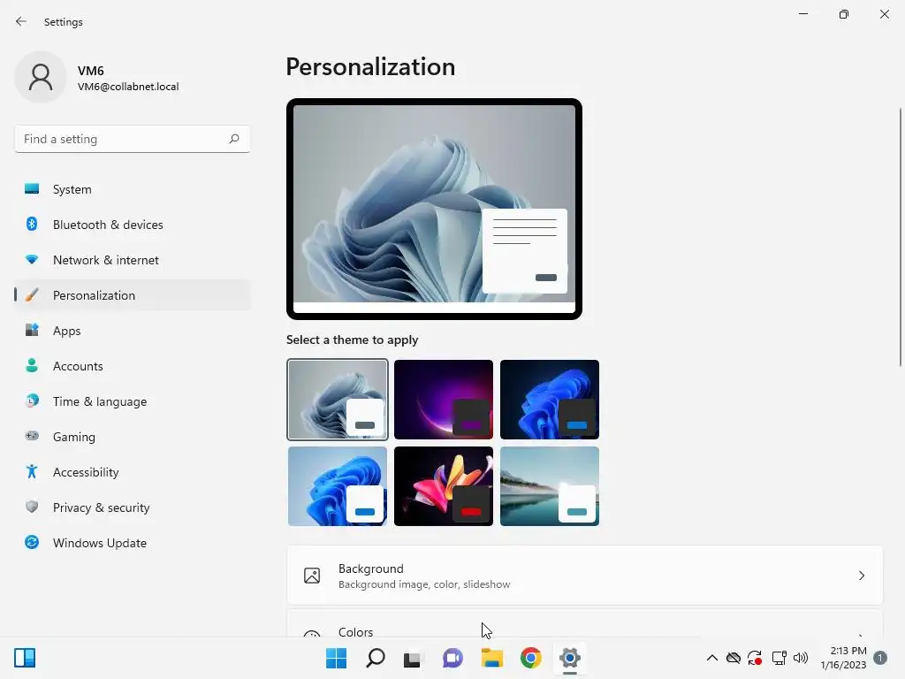Apply the light gray bloom theme
Screen dimensions: 905x679
point(338,400)
